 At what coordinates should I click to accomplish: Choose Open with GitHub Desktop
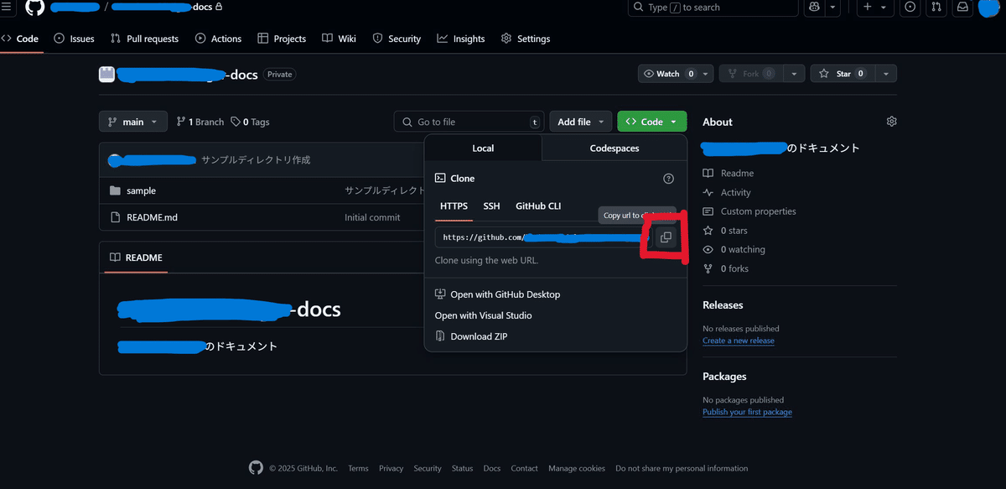tap(497, 294)
